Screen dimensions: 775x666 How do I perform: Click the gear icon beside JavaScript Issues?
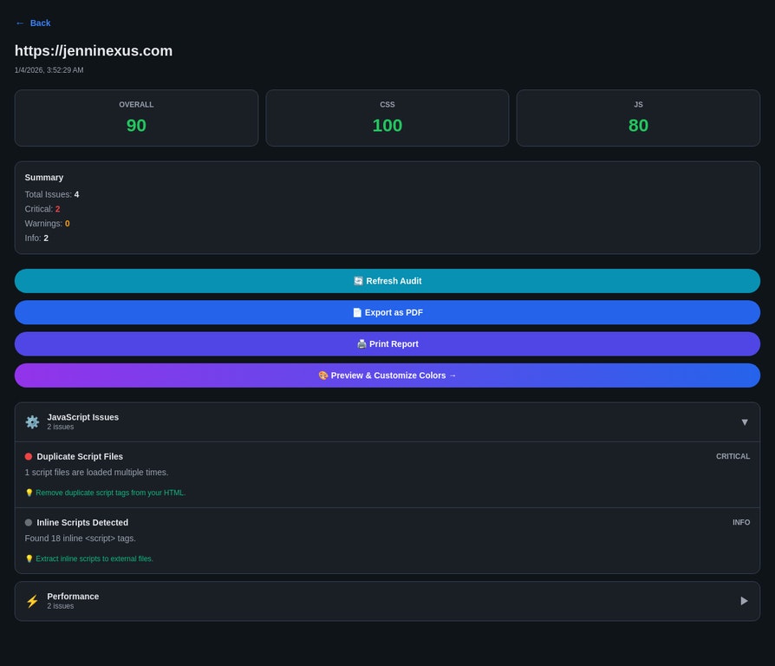[32, 421]
